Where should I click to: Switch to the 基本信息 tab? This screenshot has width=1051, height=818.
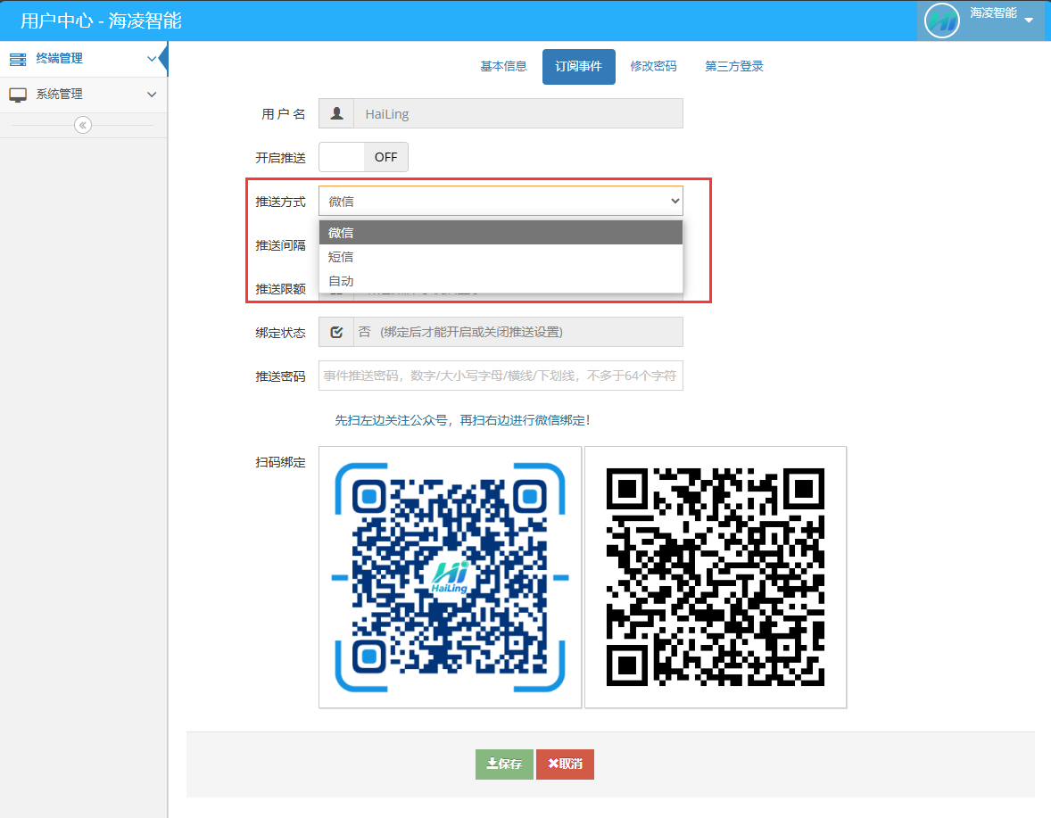pyautogui.click(x=503, y=66)
